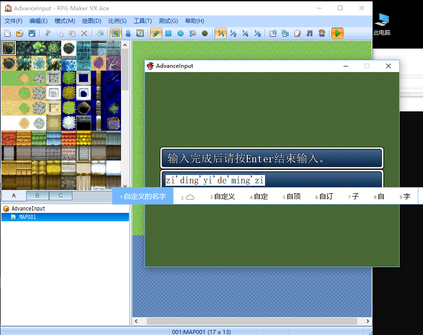Click the AdvanceInput game window title icon
423x335 pixels.
[x=150, y=66]
